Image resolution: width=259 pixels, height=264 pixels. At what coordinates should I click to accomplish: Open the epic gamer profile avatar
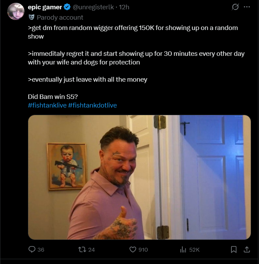coord(15,11)
